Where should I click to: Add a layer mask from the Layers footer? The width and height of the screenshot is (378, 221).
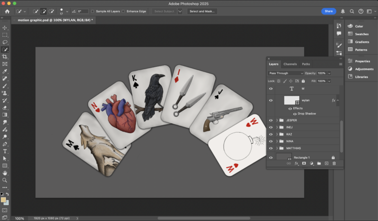coord(304,163)
